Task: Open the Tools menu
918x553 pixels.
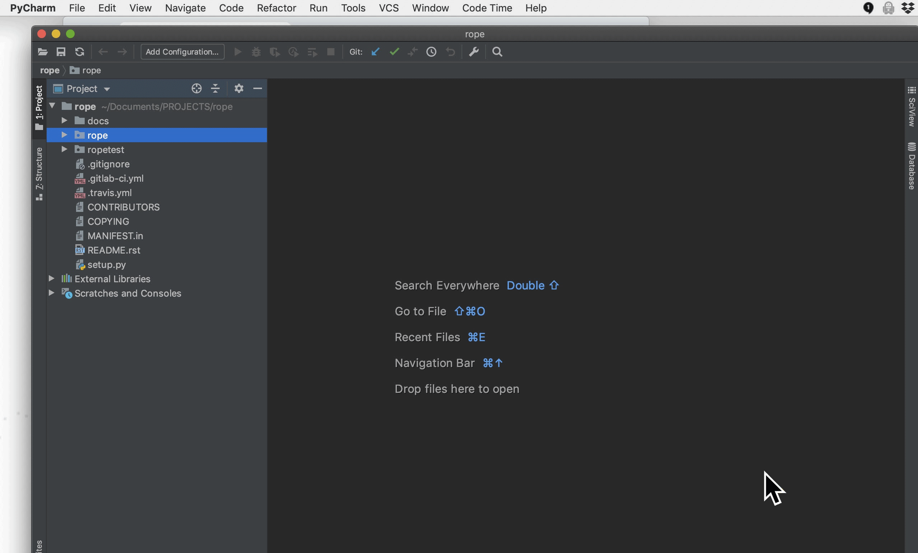Action: point(353,8)
